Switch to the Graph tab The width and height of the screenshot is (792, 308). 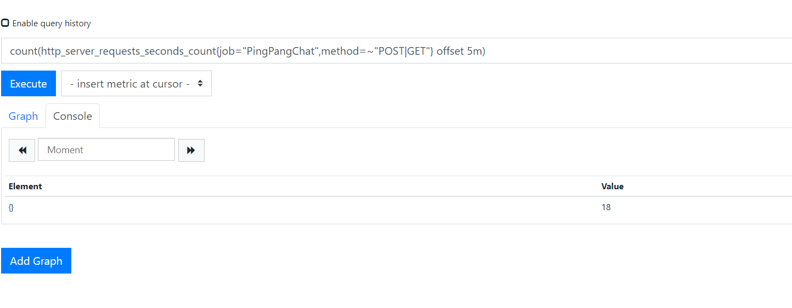point(23,116)
